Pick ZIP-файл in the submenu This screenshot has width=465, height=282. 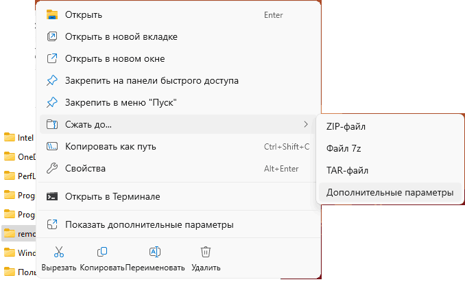tap(390, 127)
